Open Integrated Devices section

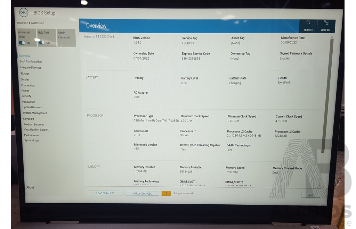[31, 68]
